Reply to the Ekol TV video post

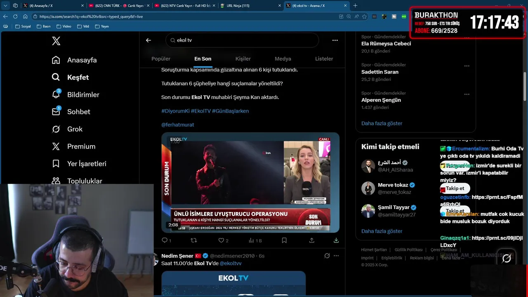(x=166, y=240)
